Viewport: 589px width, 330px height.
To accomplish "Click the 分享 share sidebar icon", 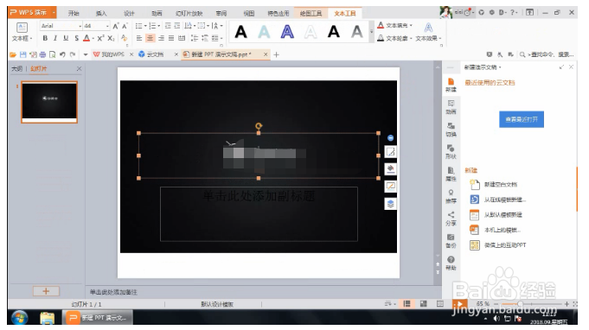I will click(x=451, y=219).
